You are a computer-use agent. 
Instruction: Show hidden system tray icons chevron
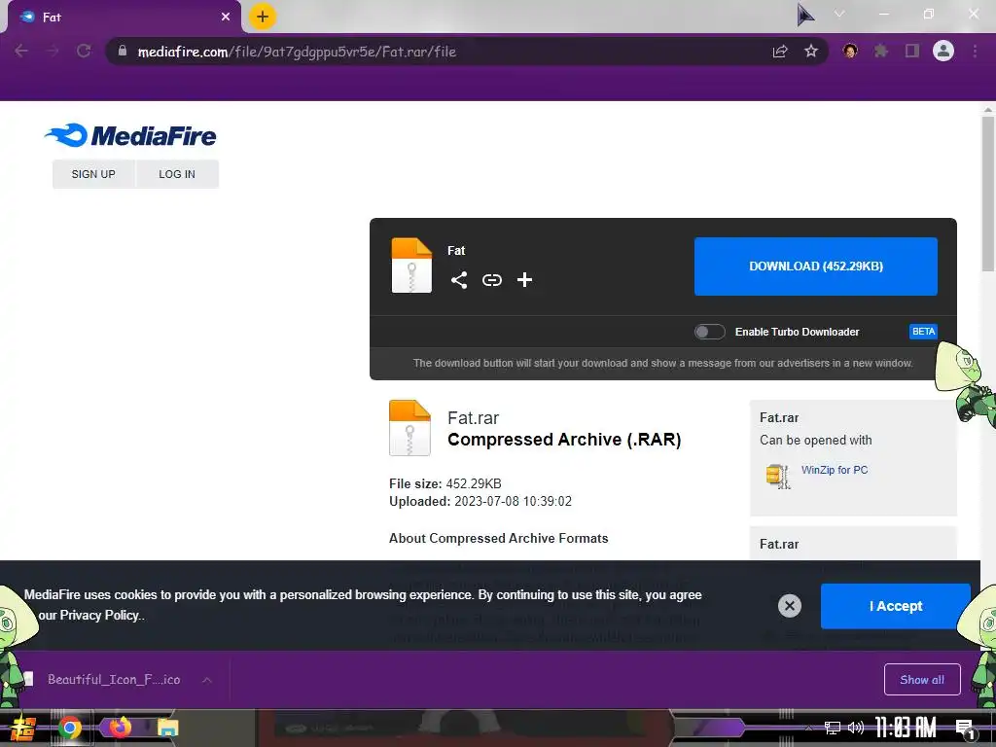808,728
